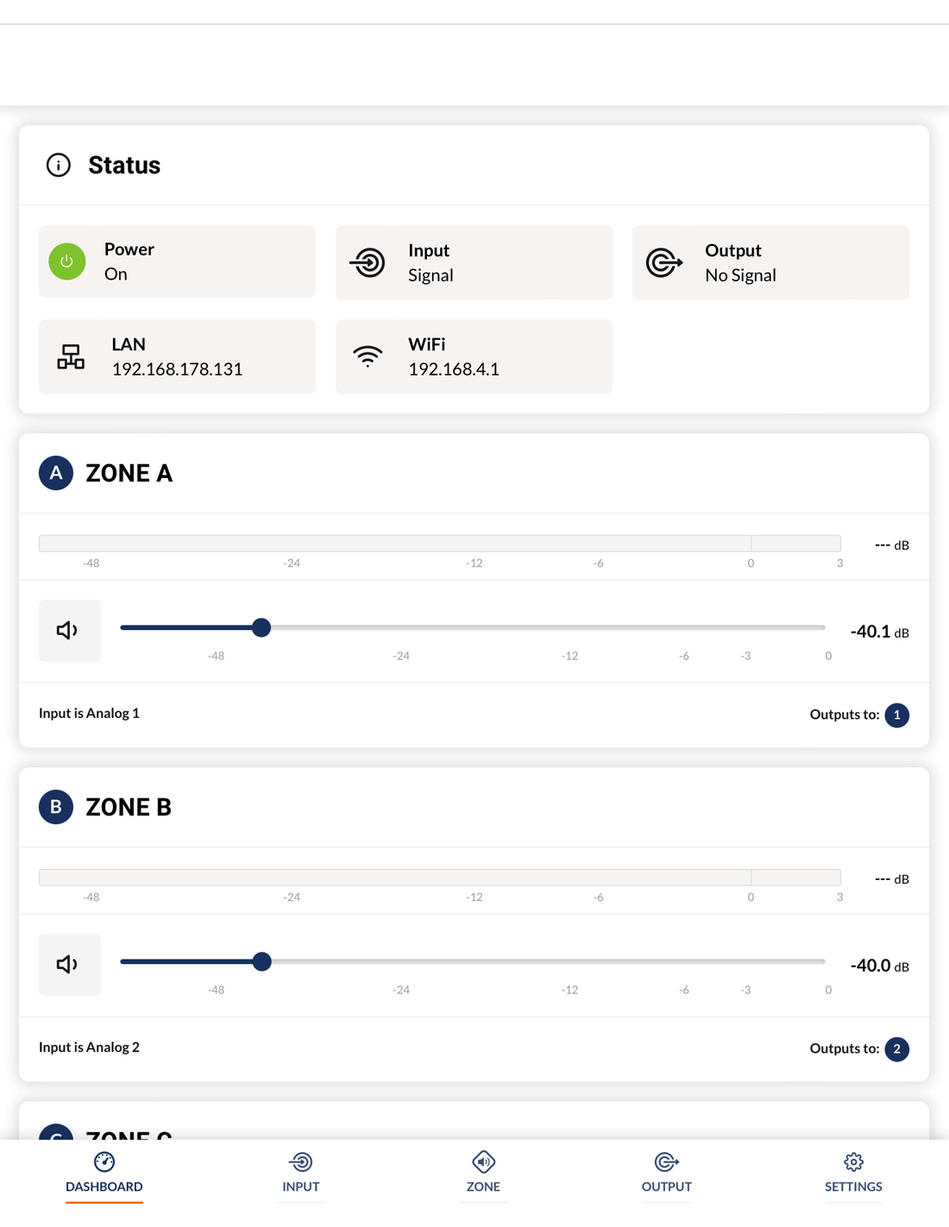Mute Zone A with speaker button
The height and width of the screenshot is (1227, 949).
click(x=69, y=631)
